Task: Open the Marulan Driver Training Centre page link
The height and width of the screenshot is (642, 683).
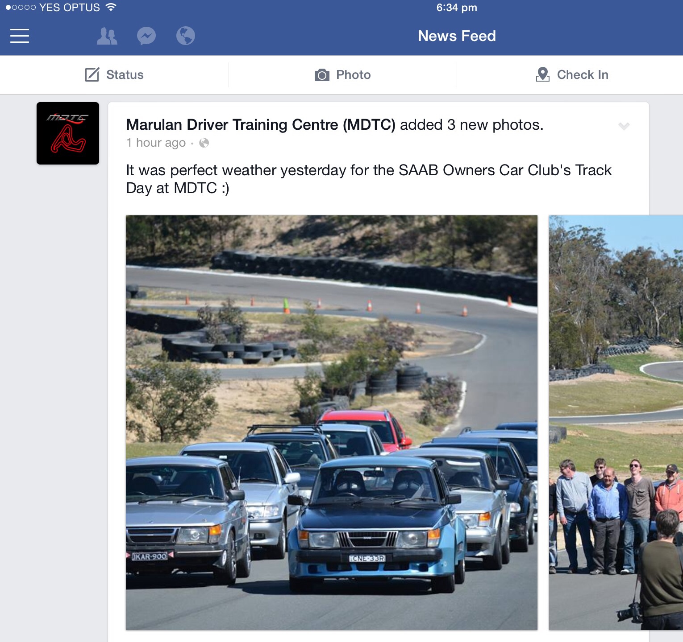Action: (261, 125)
